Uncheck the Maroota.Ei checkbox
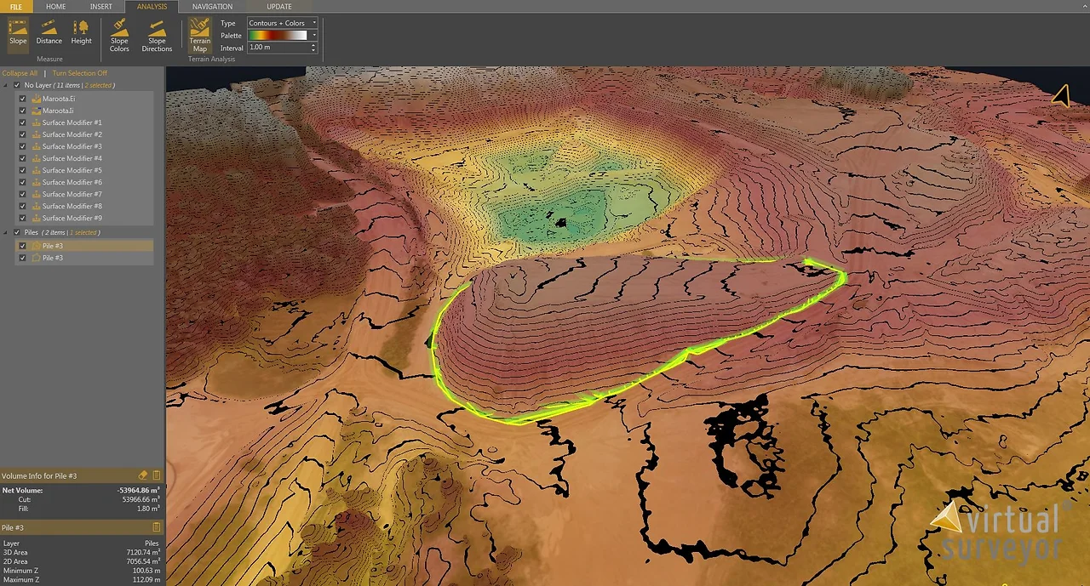This screenshot has width=1090, height=586. coord(23,99)
